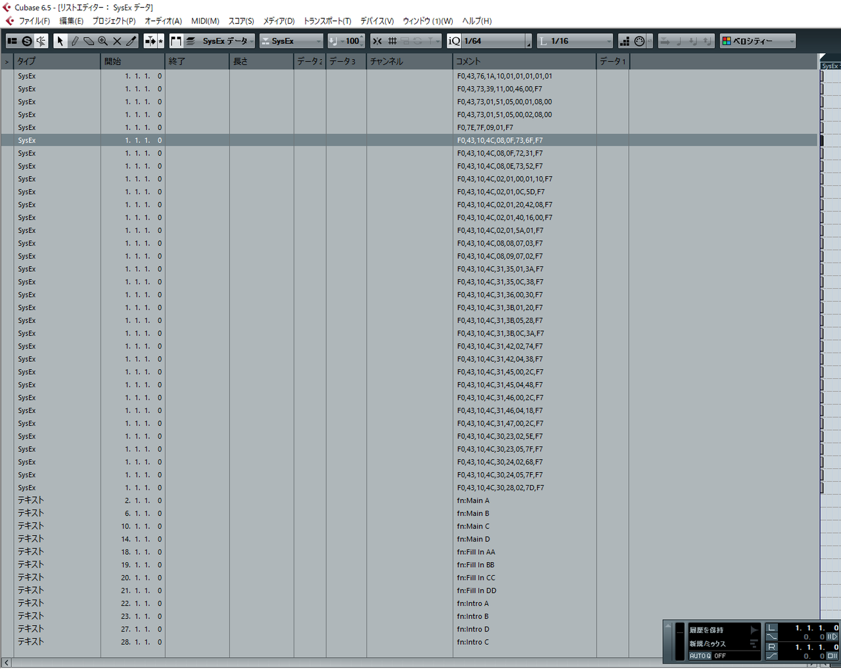Click the チャンネル column header
The width and height of the screenshot is (841, 669).
(409, 61)
